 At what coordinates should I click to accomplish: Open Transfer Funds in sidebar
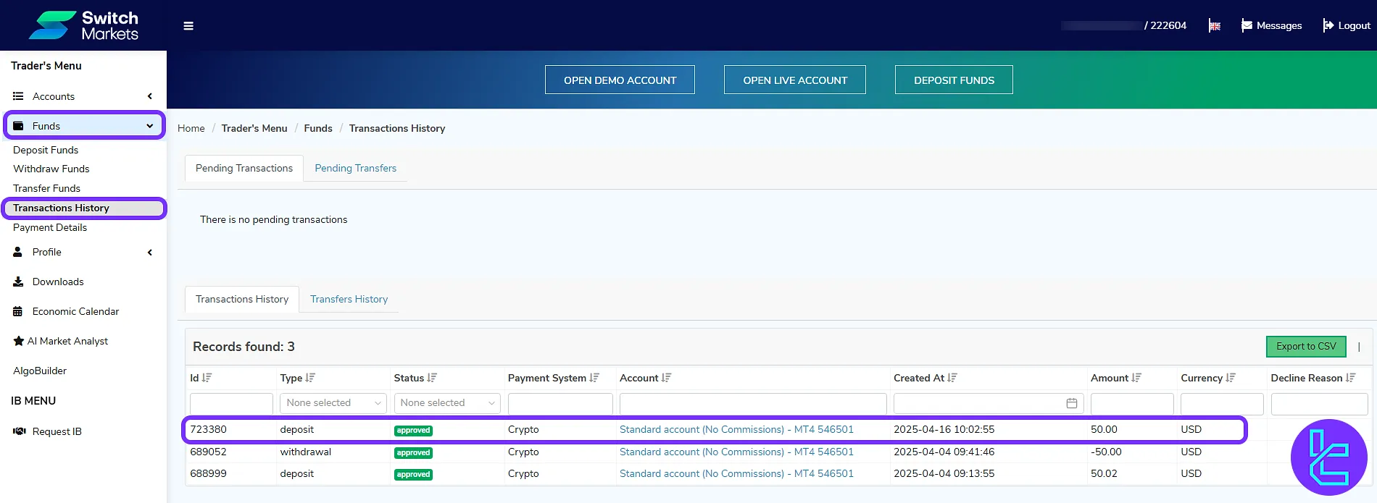[x=46, y=188]
